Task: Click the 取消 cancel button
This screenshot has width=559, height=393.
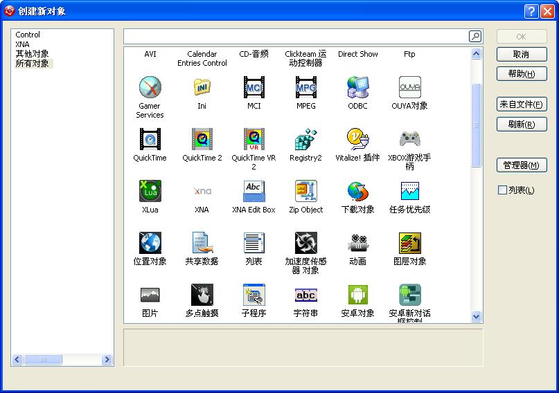Action: 522,55
